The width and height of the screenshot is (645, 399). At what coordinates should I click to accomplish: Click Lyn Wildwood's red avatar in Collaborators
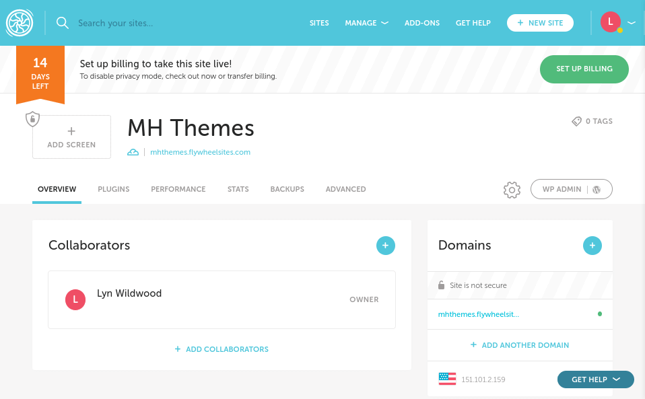tap(75, 299)
